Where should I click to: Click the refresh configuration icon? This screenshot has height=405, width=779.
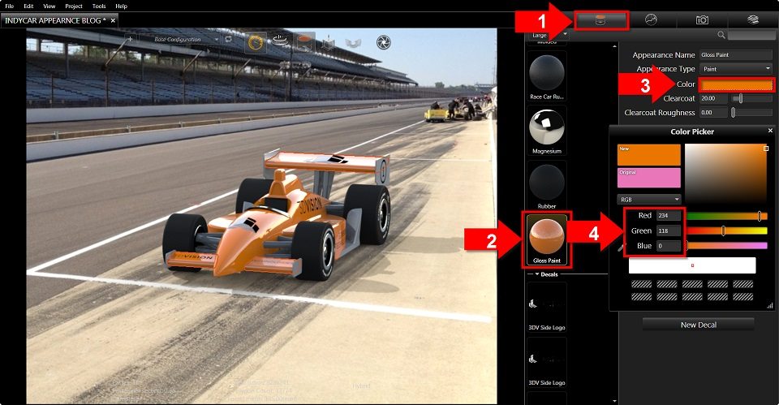(228, 39)
